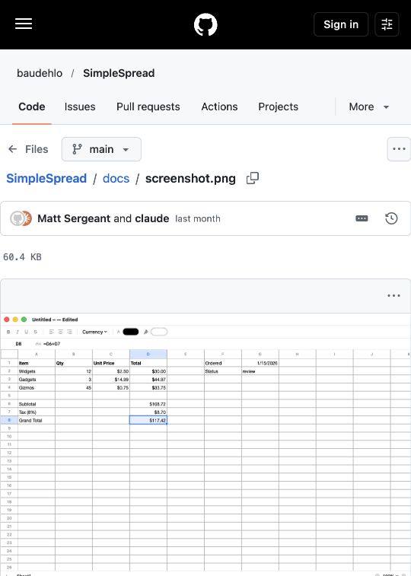The image size is (411, 576).
Task: Expand the More navigation dropdown
Action: [369, 107]
